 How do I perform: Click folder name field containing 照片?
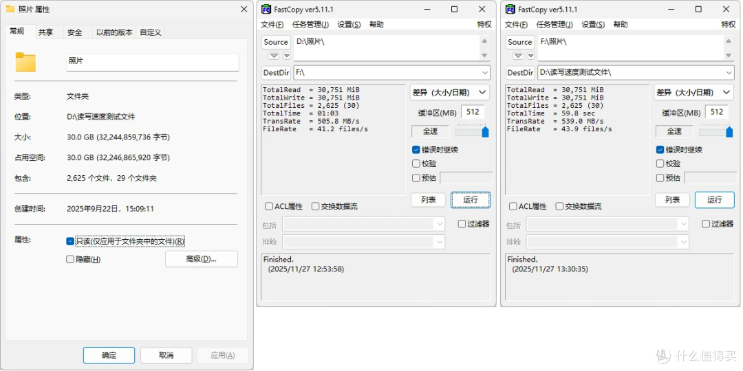(153, 62)
